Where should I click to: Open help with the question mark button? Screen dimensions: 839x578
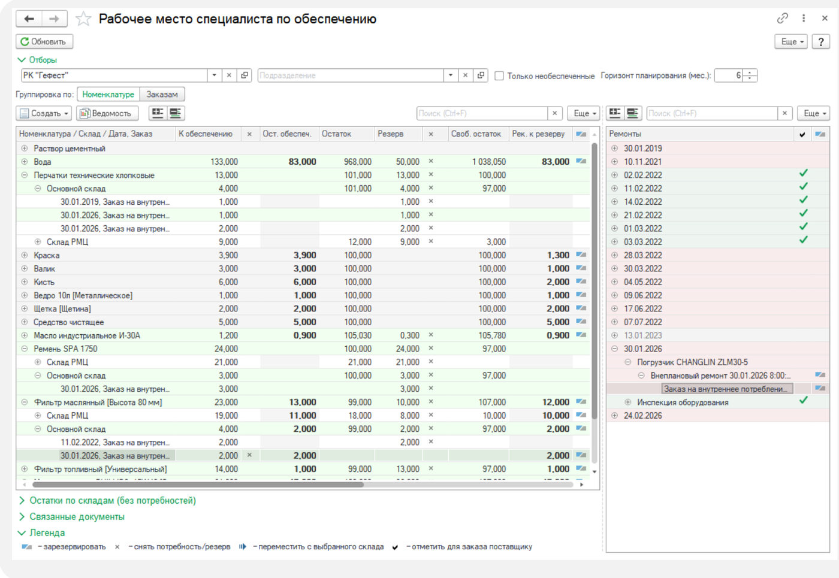[x=821, y=42]
